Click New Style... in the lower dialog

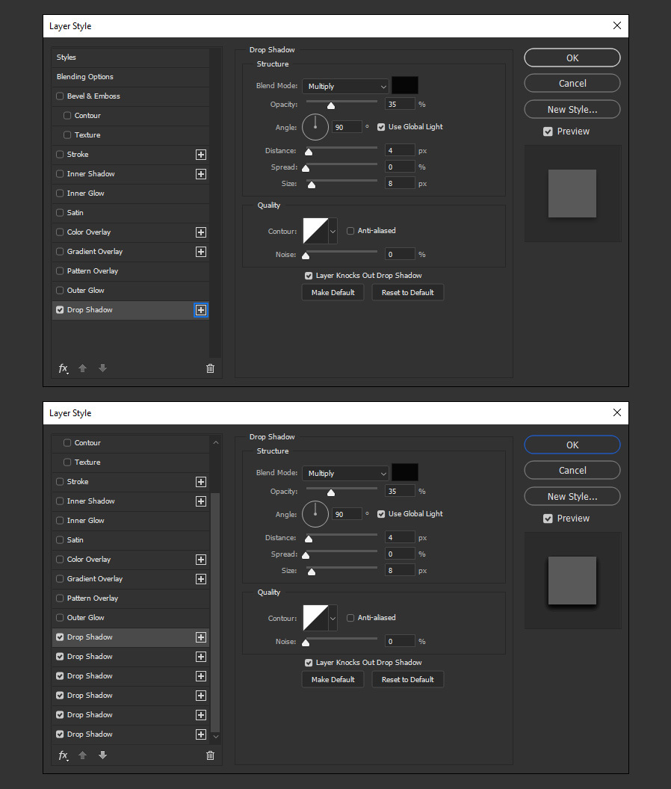(572, 497)
